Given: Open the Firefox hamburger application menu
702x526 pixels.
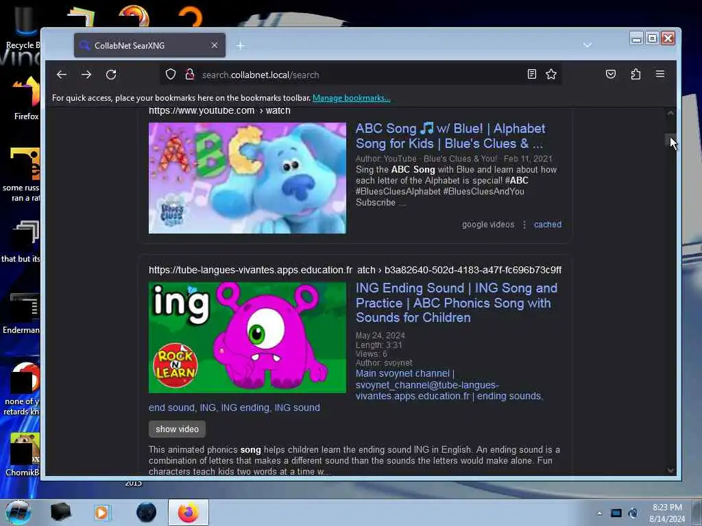Looking at the screenshot, I should point(660,74).
